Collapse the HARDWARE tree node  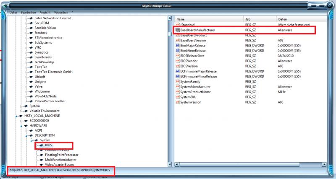click(x=21, y=126)
